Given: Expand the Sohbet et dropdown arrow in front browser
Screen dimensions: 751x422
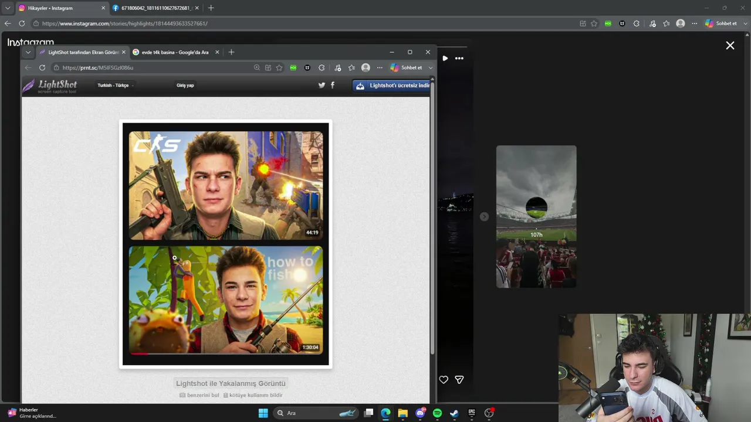Looking at the screenshot, I should pyautogui.click(x=430, y=67).
